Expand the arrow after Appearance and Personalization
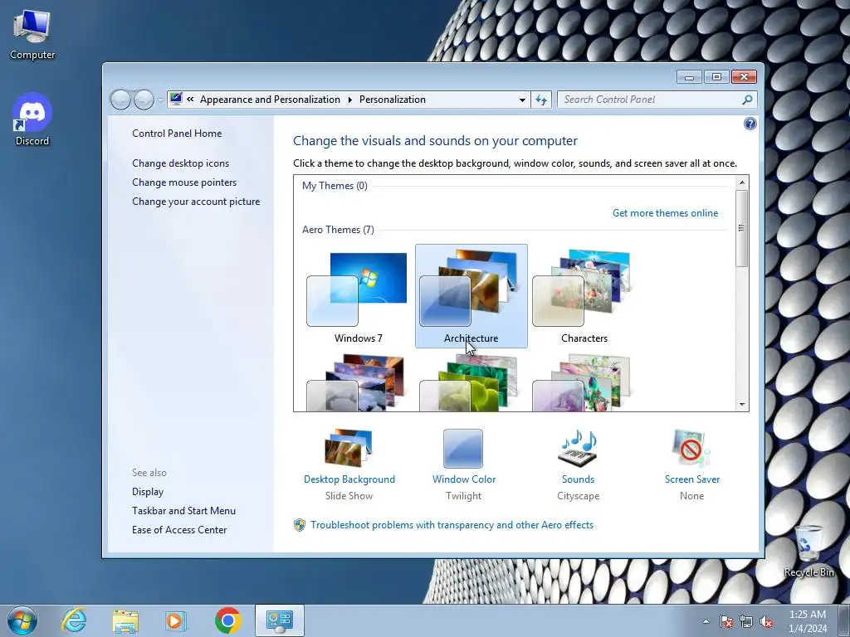Screen dimensions: 850x637 coord(349,100)
